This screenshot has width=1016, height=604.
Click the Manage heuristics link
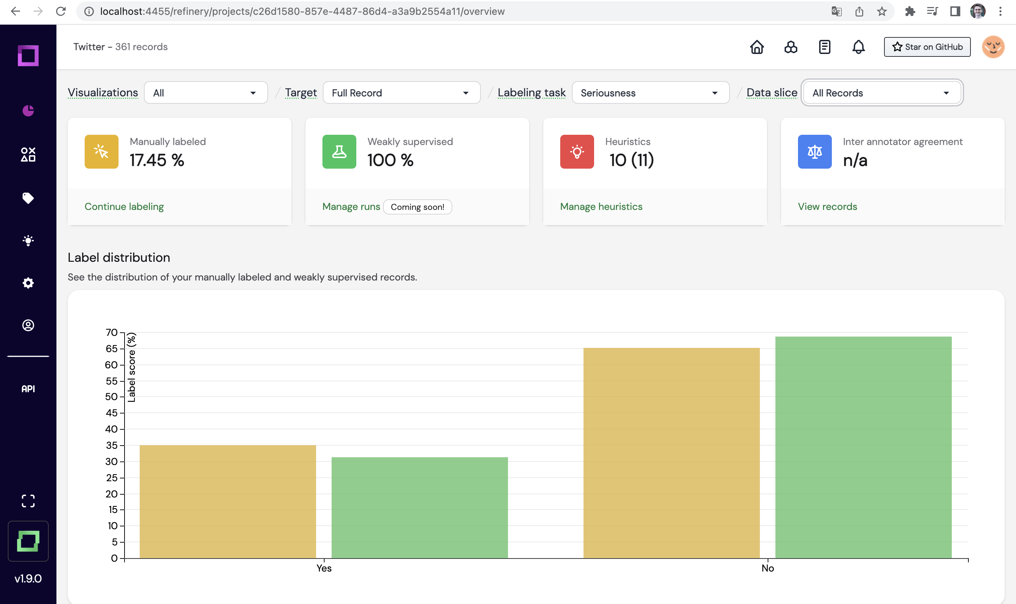tap(601, 206)
